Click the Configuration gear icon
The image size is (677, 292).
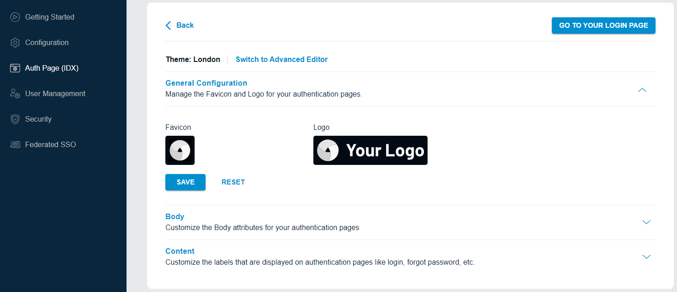point(15,42)
